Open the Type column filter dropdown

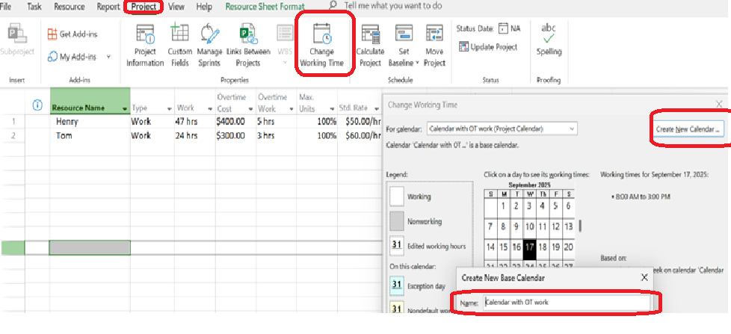(x=169, y=108)
